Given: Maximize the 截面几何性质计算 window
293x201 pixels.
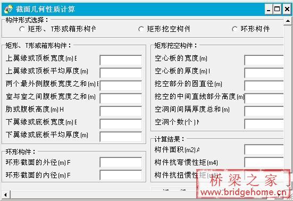Looking at the screenshot, I should [x=277, y=9].
